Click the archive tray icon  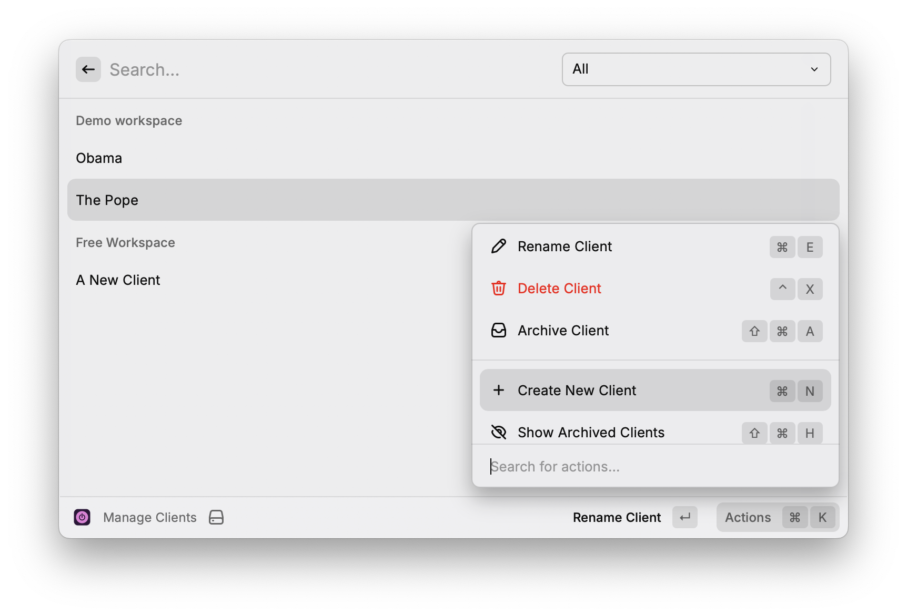point(499,331)
